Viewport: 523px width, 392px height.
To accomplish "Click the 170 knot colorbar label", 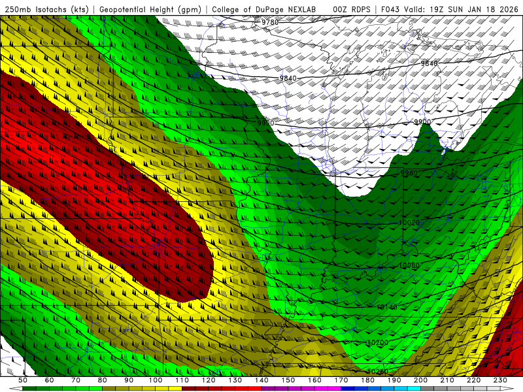I will [341, 380].
